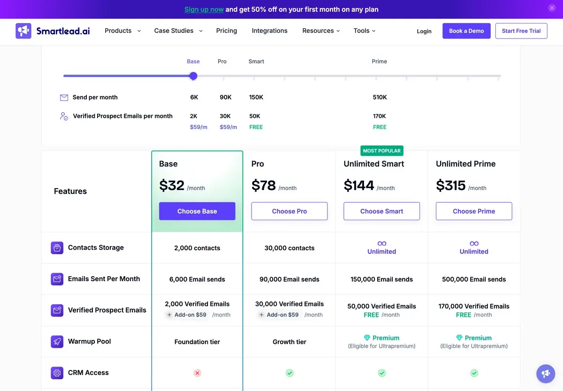The height and width of the screenshot is (391, 563).
Task: Click the Choose Smart button
Action: click(x=382, y=211)
